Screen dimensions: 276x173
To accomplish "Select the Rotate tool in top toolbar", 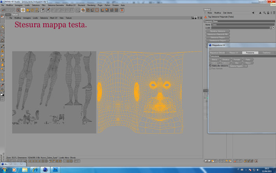I will (x=32, y=10).
